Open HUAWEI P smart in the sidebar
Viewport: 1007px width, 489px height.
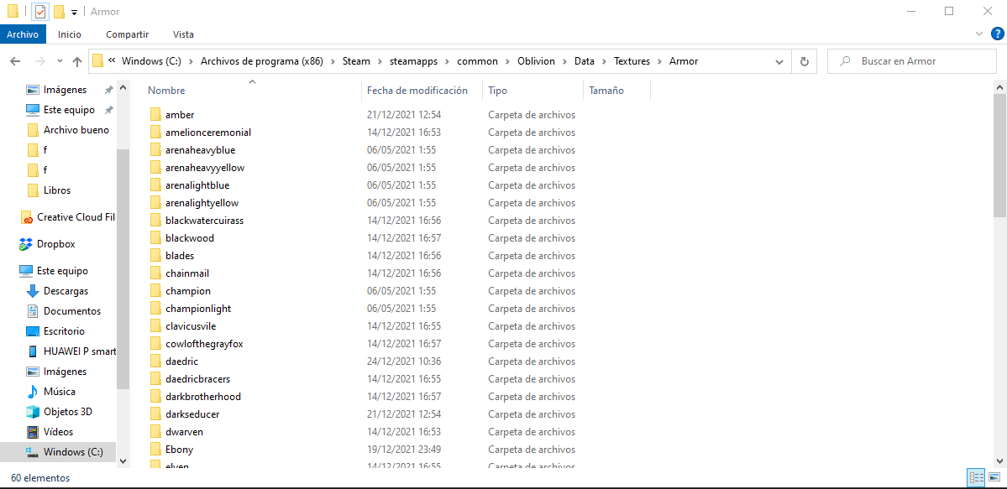tap(71, 351)
